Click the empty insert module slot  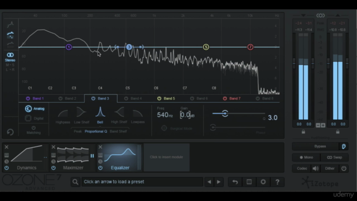166,157
